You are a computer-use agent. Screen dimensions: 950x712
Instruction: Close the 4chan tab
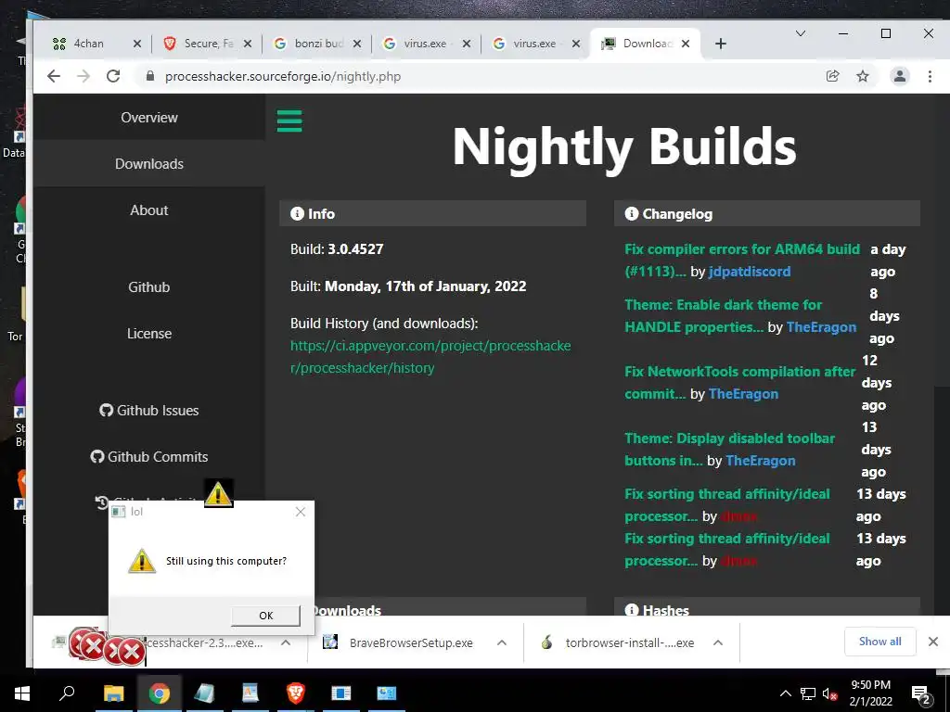137,44
